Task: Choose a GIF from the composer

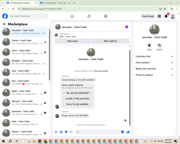Action: click(71, 132)
